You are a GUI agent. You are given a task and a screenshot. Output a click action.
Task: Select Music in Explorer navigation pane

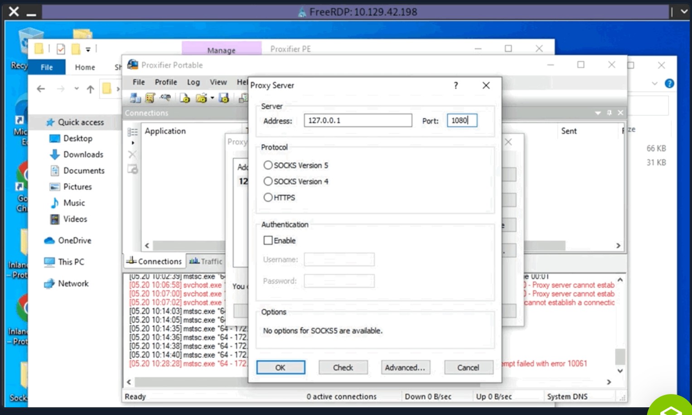[x=67, y=203]
